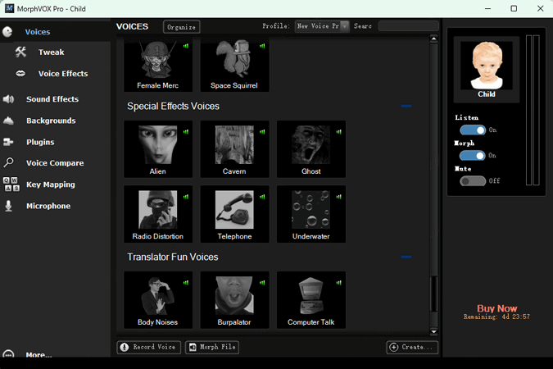This screenshot has width=553, height=369.
Task: Click the green signal icon on Body Noises
Action: coord(186,282)
